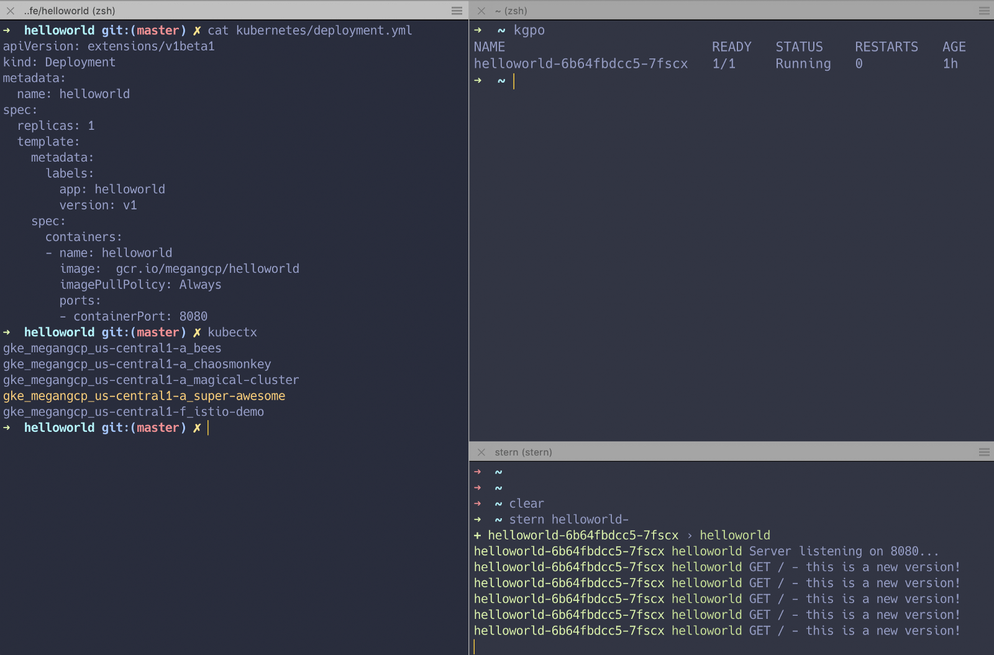
Task: Click the highlighted super-awesome context
Action: 144,396
